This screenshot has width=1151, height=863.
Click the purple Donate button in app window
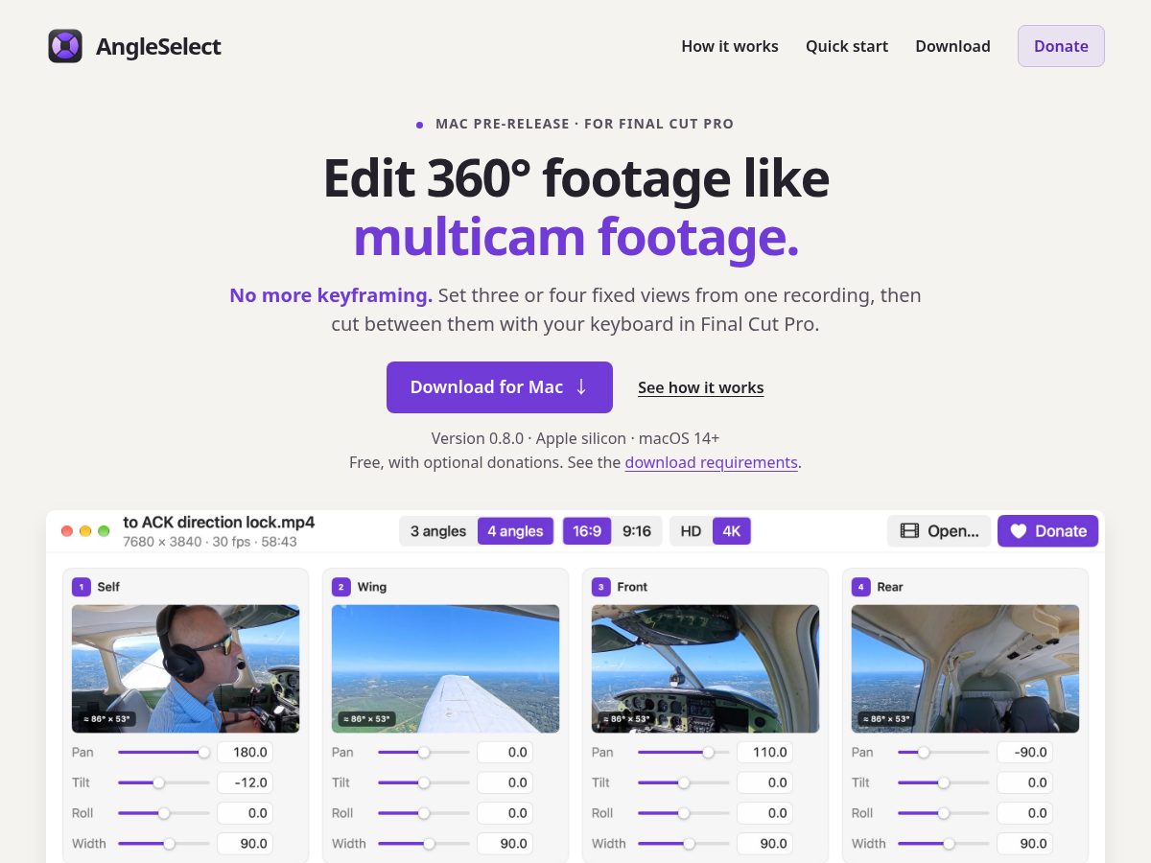click(x=1047, y=531)
